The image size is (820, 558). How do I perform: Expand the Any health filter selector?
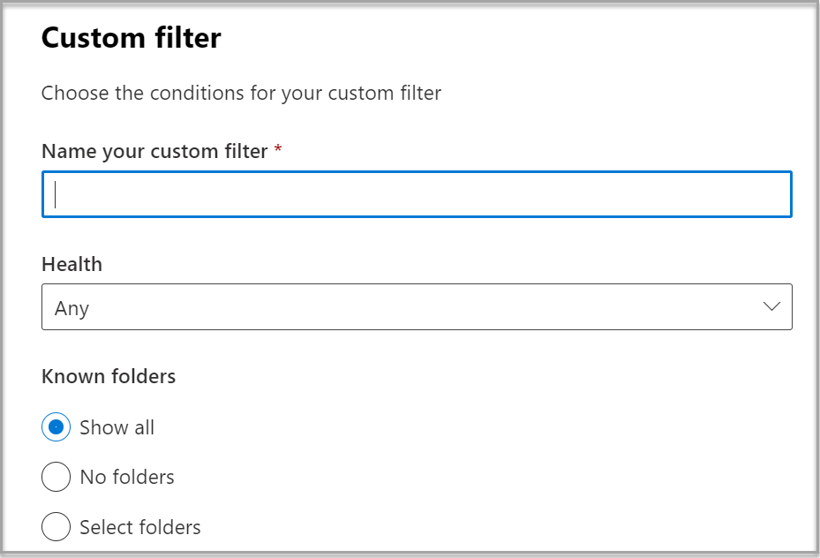(x=417, y=306)
